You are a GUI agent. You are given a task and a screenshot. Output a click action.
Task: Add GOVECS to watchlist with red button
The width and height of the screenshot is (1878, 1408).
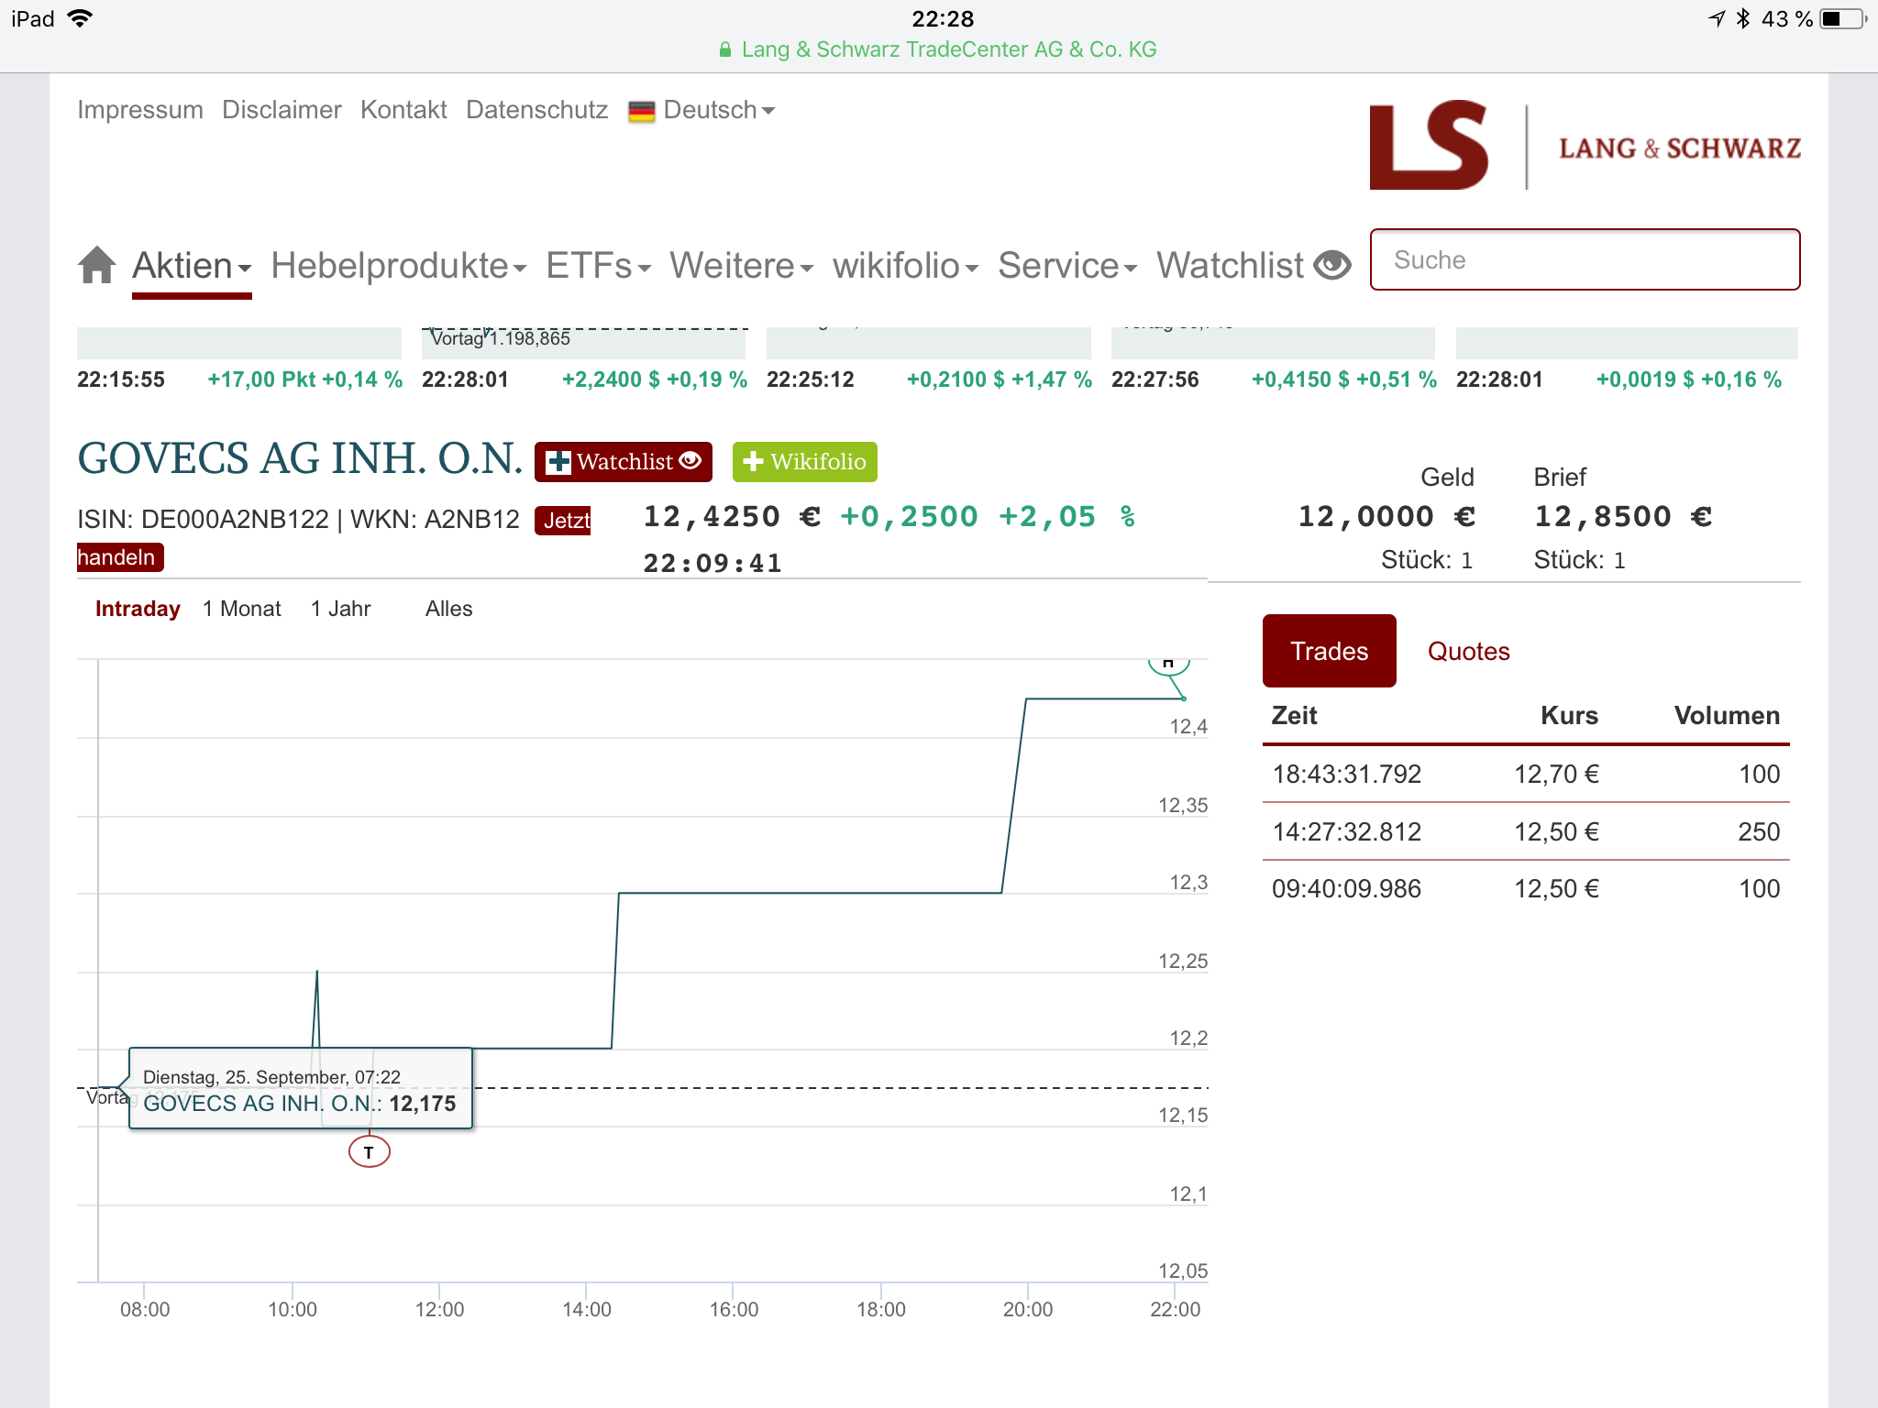(623, 462)
